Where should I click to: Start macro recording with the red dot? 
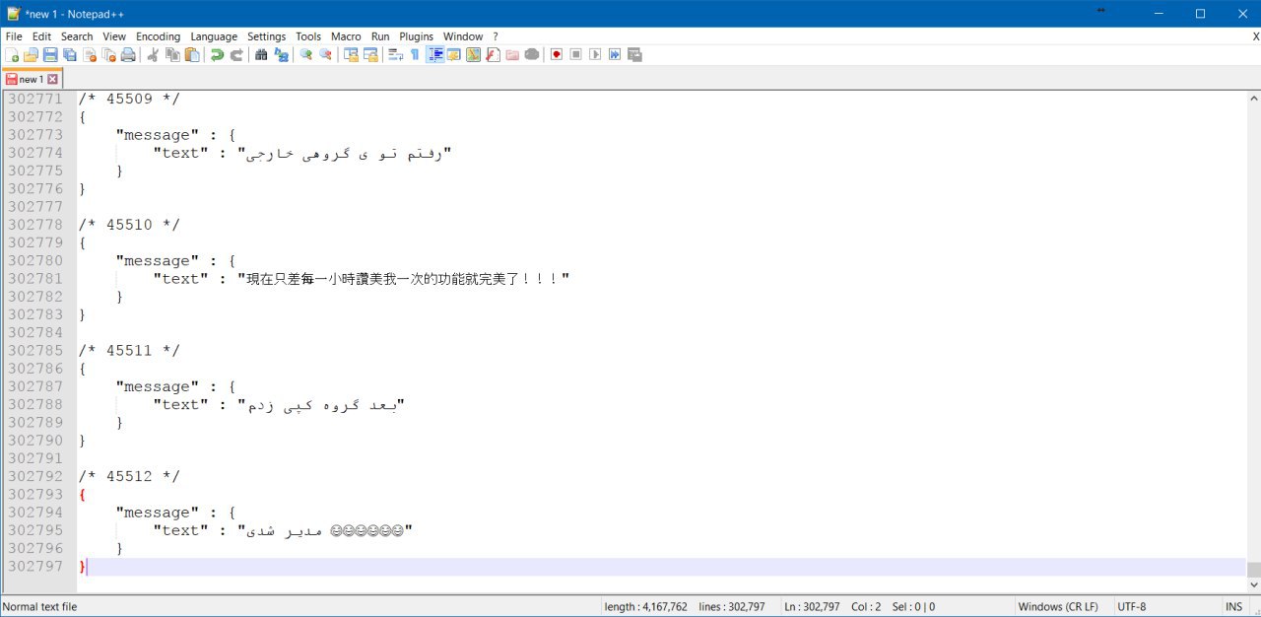(557, 55)
